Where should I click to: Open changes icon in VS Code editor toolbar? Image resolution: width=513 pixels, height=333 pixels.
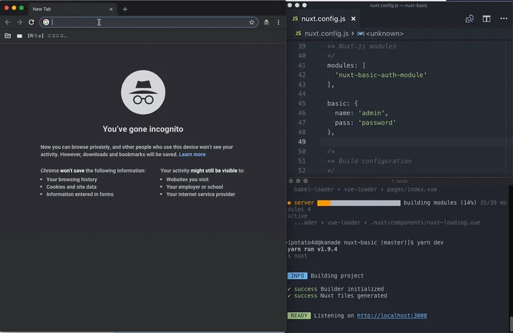[469, 18]
